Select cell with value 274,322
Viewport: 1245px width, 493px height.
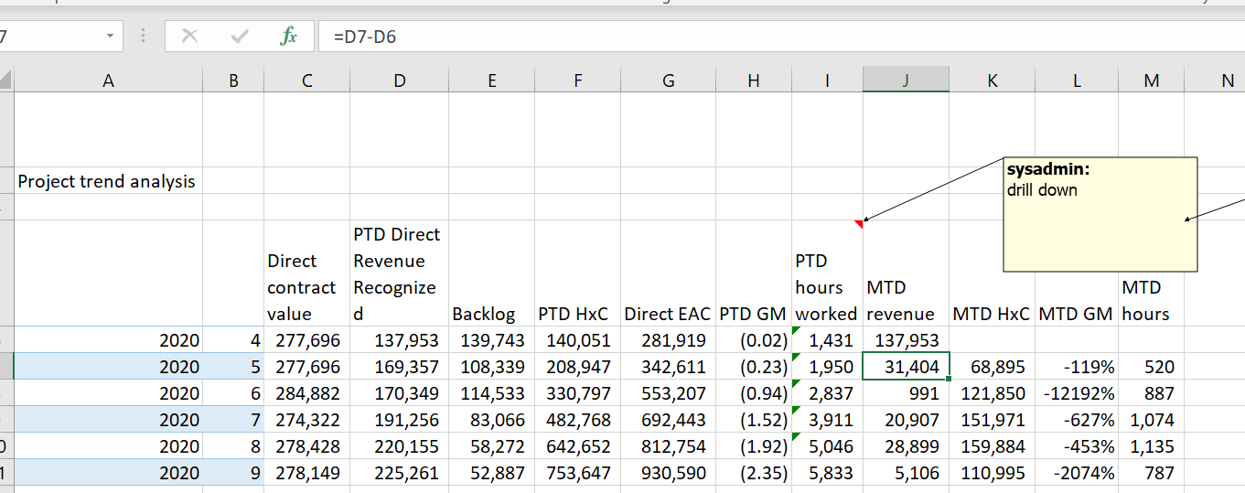coord(306,419)
